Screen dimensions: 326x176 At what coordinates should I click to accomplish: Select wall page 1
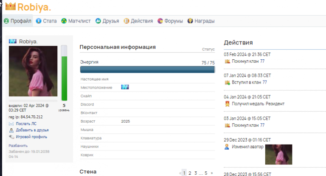click(x=184, y=173)
